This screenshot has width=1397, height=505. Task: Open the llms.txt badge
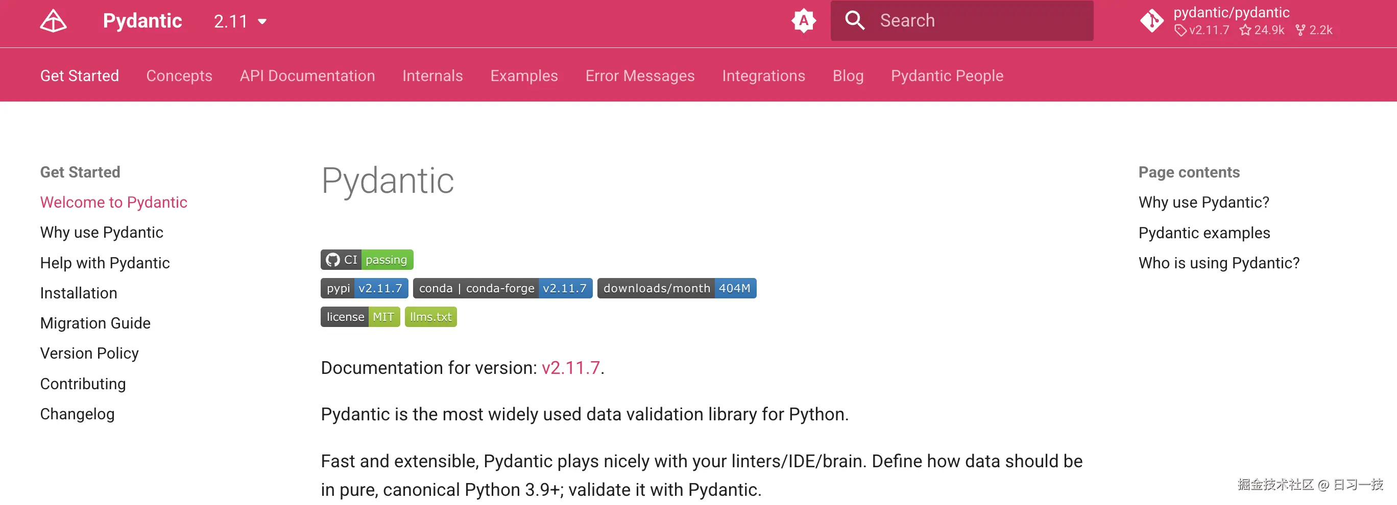pyautogui.click(x=430, y=316)
